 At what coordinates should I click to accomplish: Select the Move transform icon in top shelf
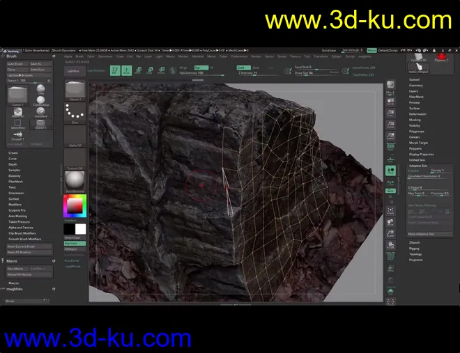(138, 70)
